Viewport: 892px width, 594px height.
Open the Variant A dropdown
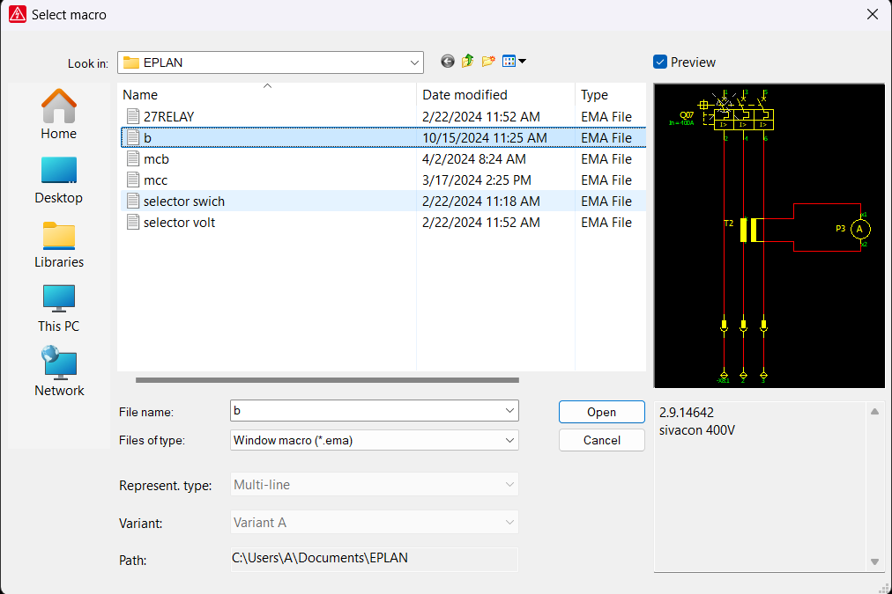pos(509,523)
